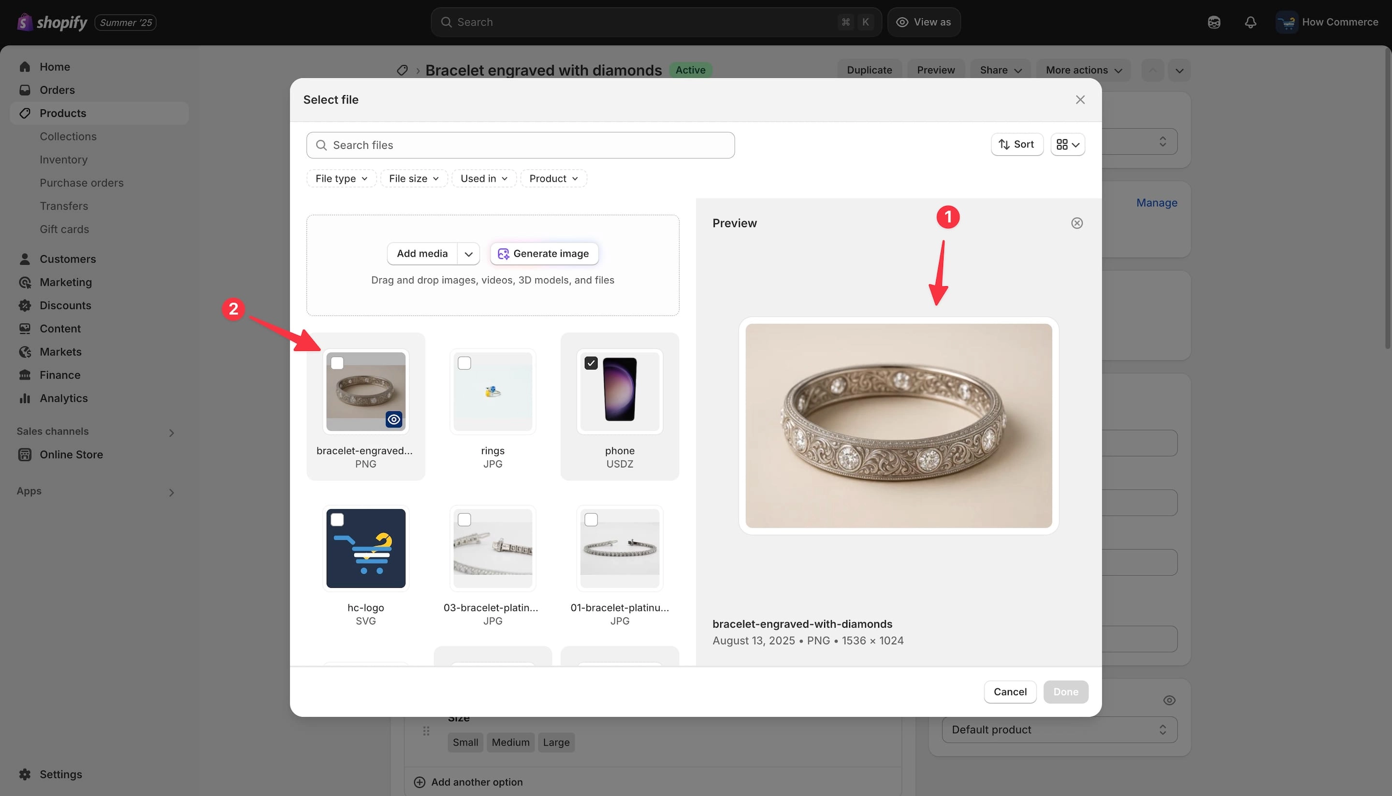Screen dimensions: 1392x796
Task: Click the Marketing target icon
Action: point(25,282)
